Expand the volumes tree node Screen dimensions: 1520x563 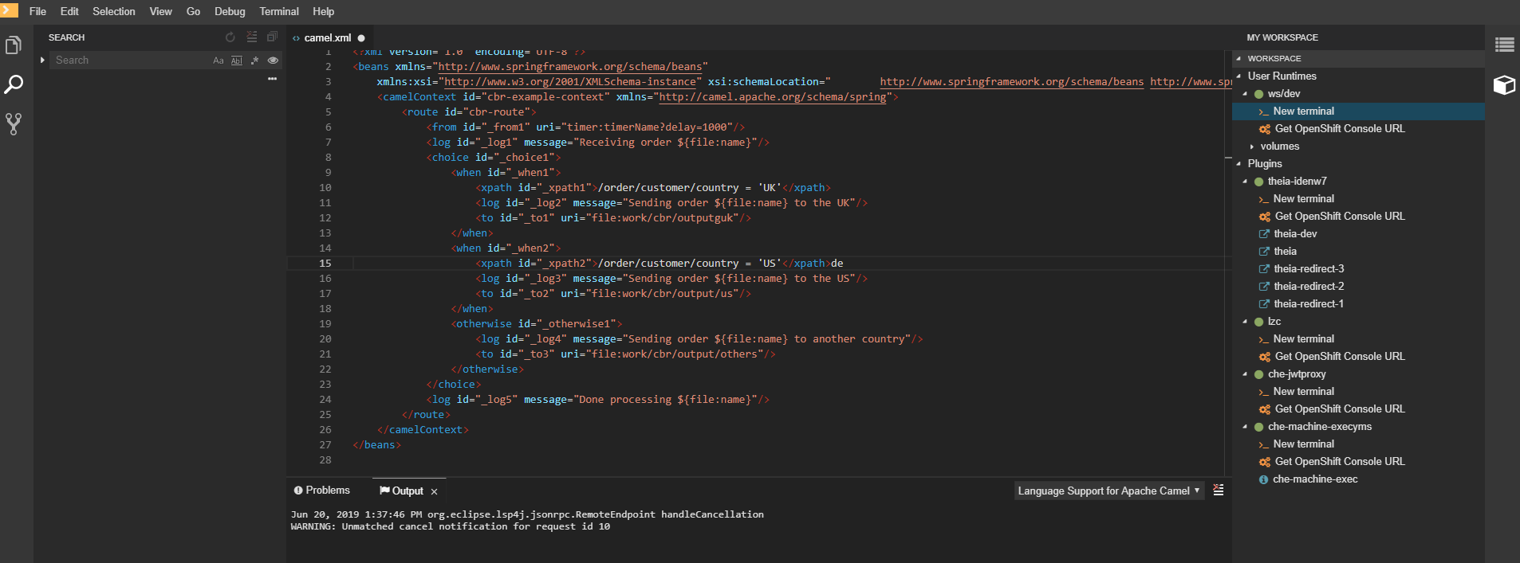pos(1252,147)
